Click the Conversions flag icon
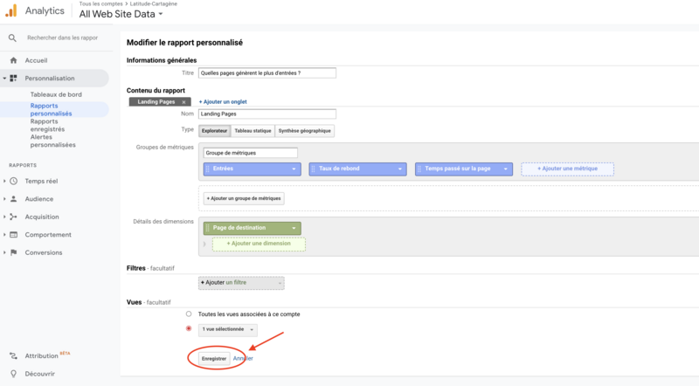This screenshot has height=386, width=699. [x=14, y=252]
